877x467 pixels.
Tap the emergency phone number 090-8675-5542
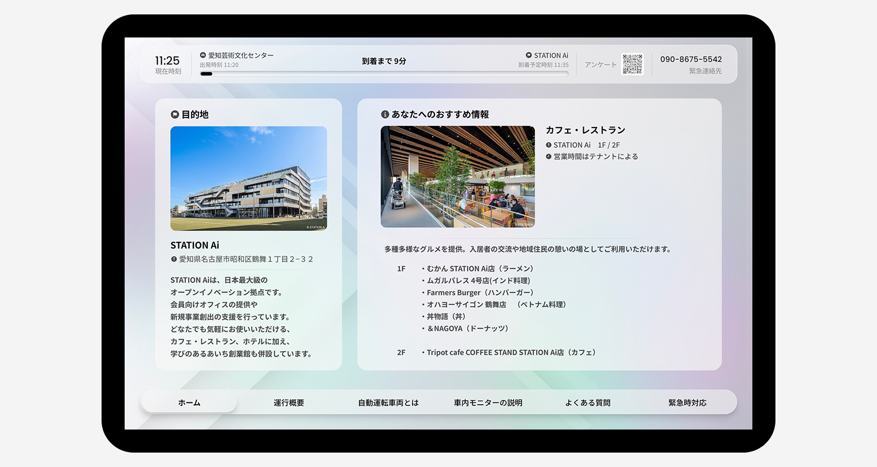point(691,59)
